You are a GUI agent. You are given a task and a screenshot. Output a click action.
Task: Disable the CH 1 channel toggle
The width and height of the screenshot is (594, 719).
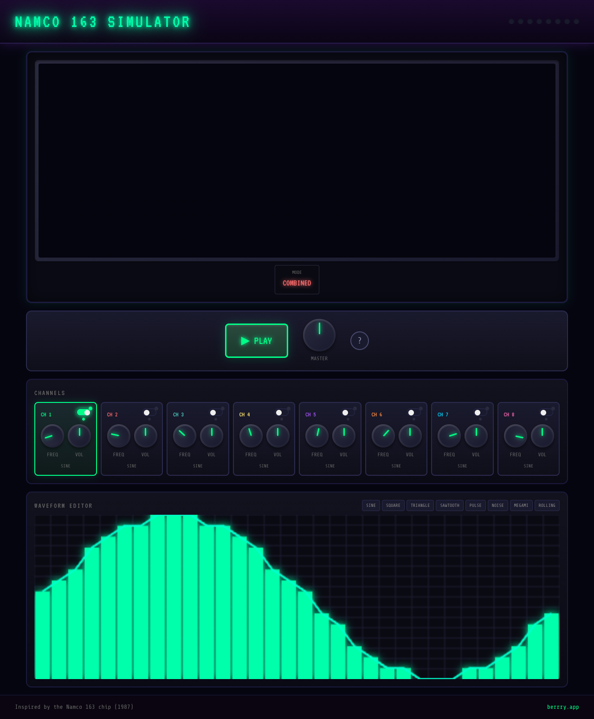[84, 413]
